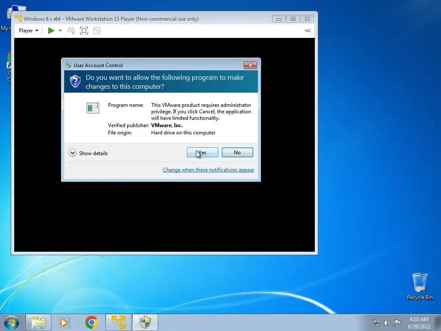The image size is (441, 331).
Task: Close the User Account Control dialog
Action: pos(250,66)
